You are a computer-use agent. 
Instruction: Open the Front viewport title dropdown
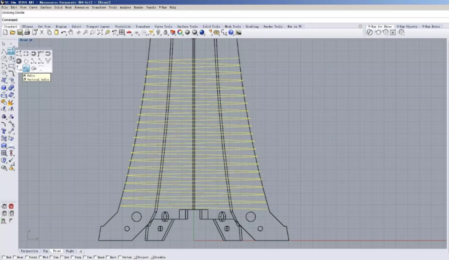click(26, 41)
